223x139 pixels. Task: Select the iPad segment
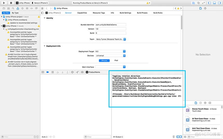point(116,60)
